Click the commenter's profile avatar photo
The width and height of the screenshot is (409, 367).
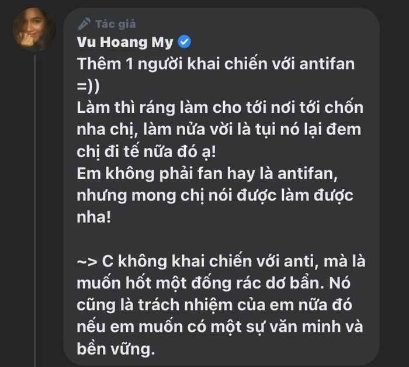34,30
